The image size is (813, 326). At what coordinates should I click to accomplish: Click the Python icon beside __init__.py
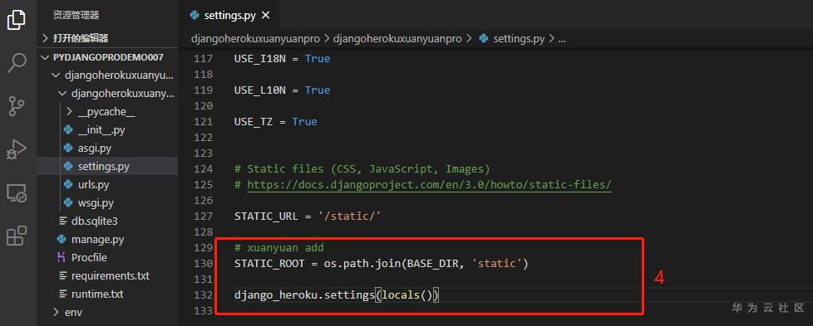(68, 130)
